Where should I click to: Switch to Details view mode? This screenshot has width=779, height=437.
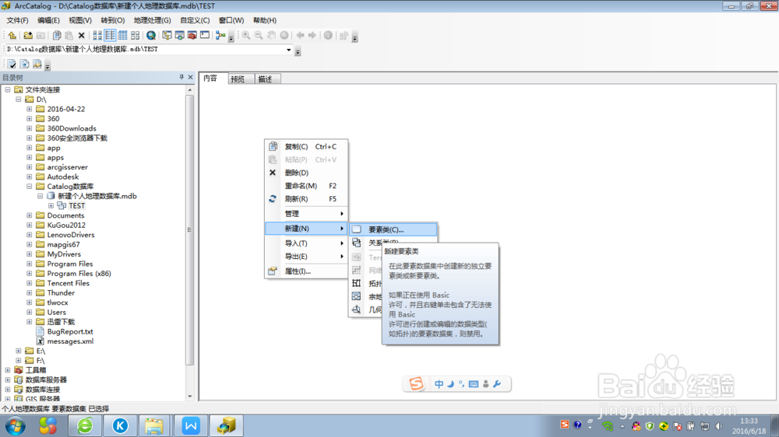point(122,36)
